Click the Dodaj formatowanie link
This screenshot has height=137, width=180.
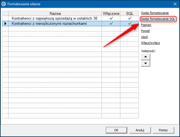coord(155,13)
